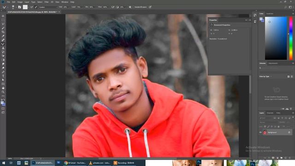Switch to the Swatches tab

pyautogui.click(x=270, y=13)
